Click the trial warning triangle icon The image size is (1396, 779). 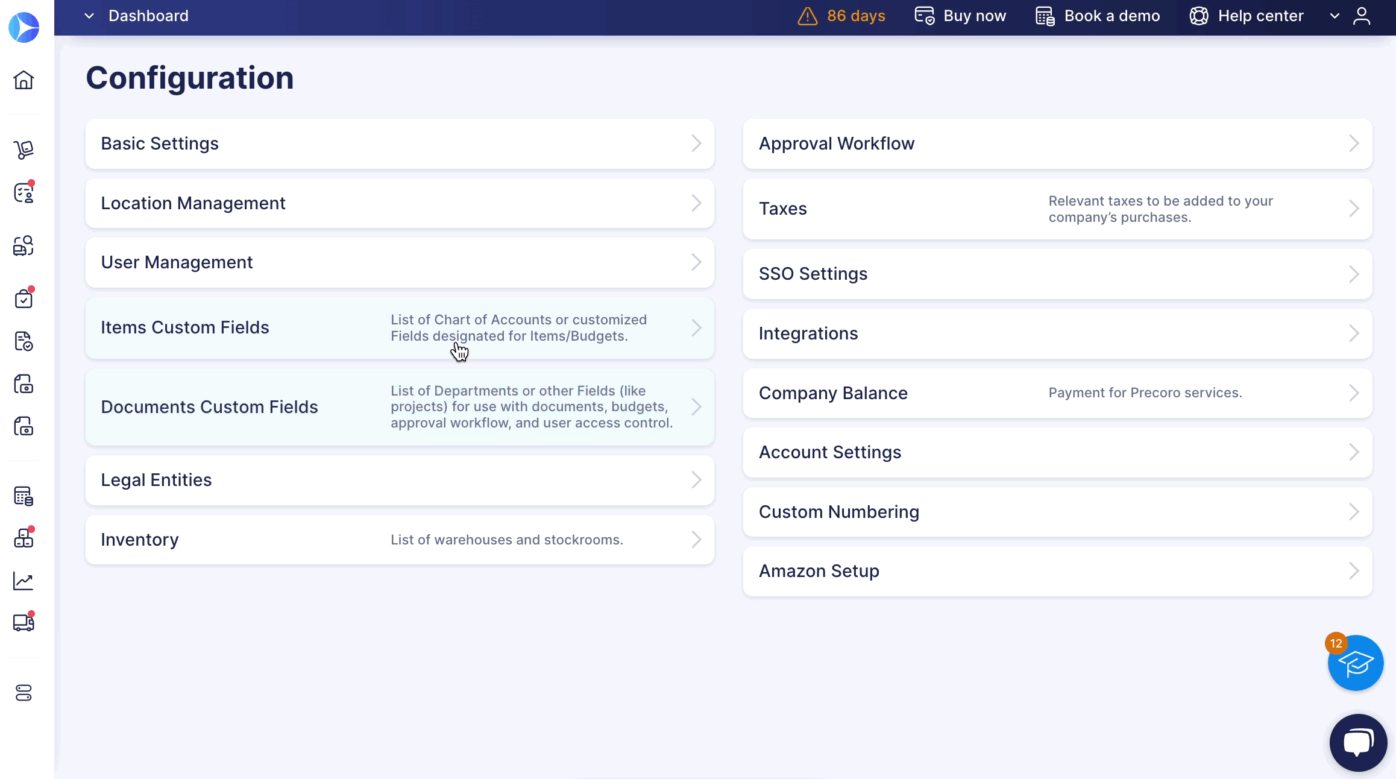808,16
